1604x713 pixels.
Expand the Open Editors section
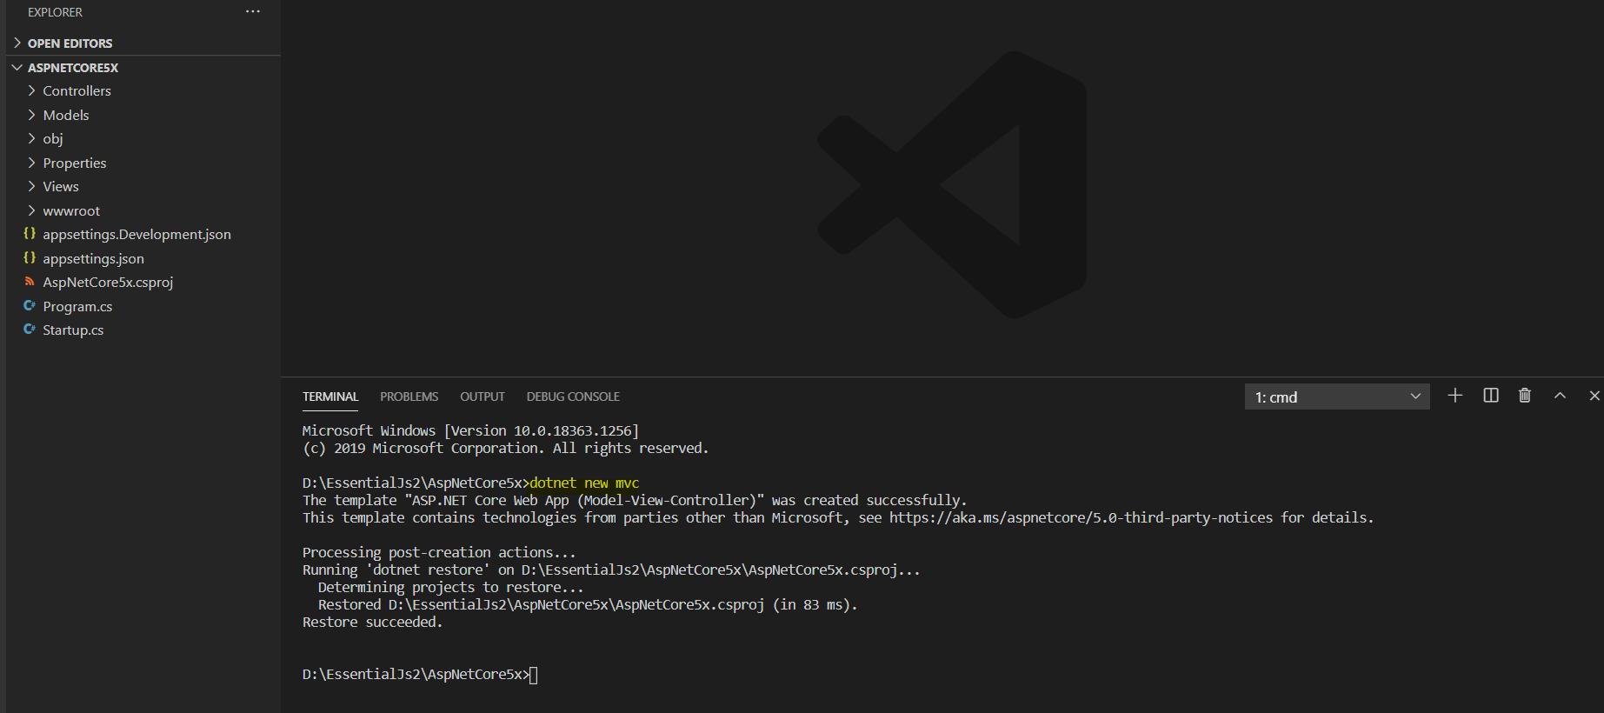(x=70, y=43)
